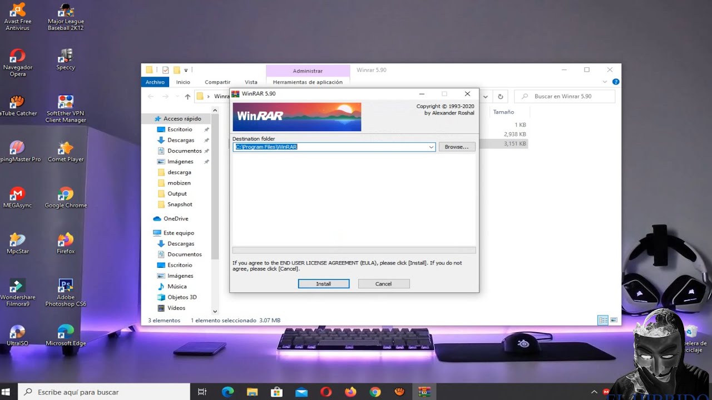Launch Comet Player desktop icon
Screen dimensions: 712x400
(x=66, y=152)
